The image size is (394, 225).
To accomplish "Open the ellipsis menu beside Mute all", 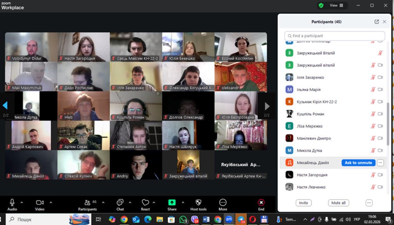I will 369,203.
